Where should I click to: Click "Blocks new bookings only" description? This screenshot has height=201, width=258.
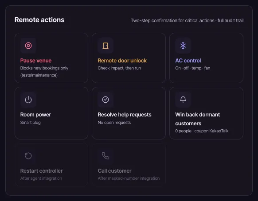click(x=44, y=68)
